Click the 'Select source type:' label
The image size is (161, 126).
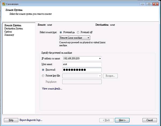click(48, 32)
